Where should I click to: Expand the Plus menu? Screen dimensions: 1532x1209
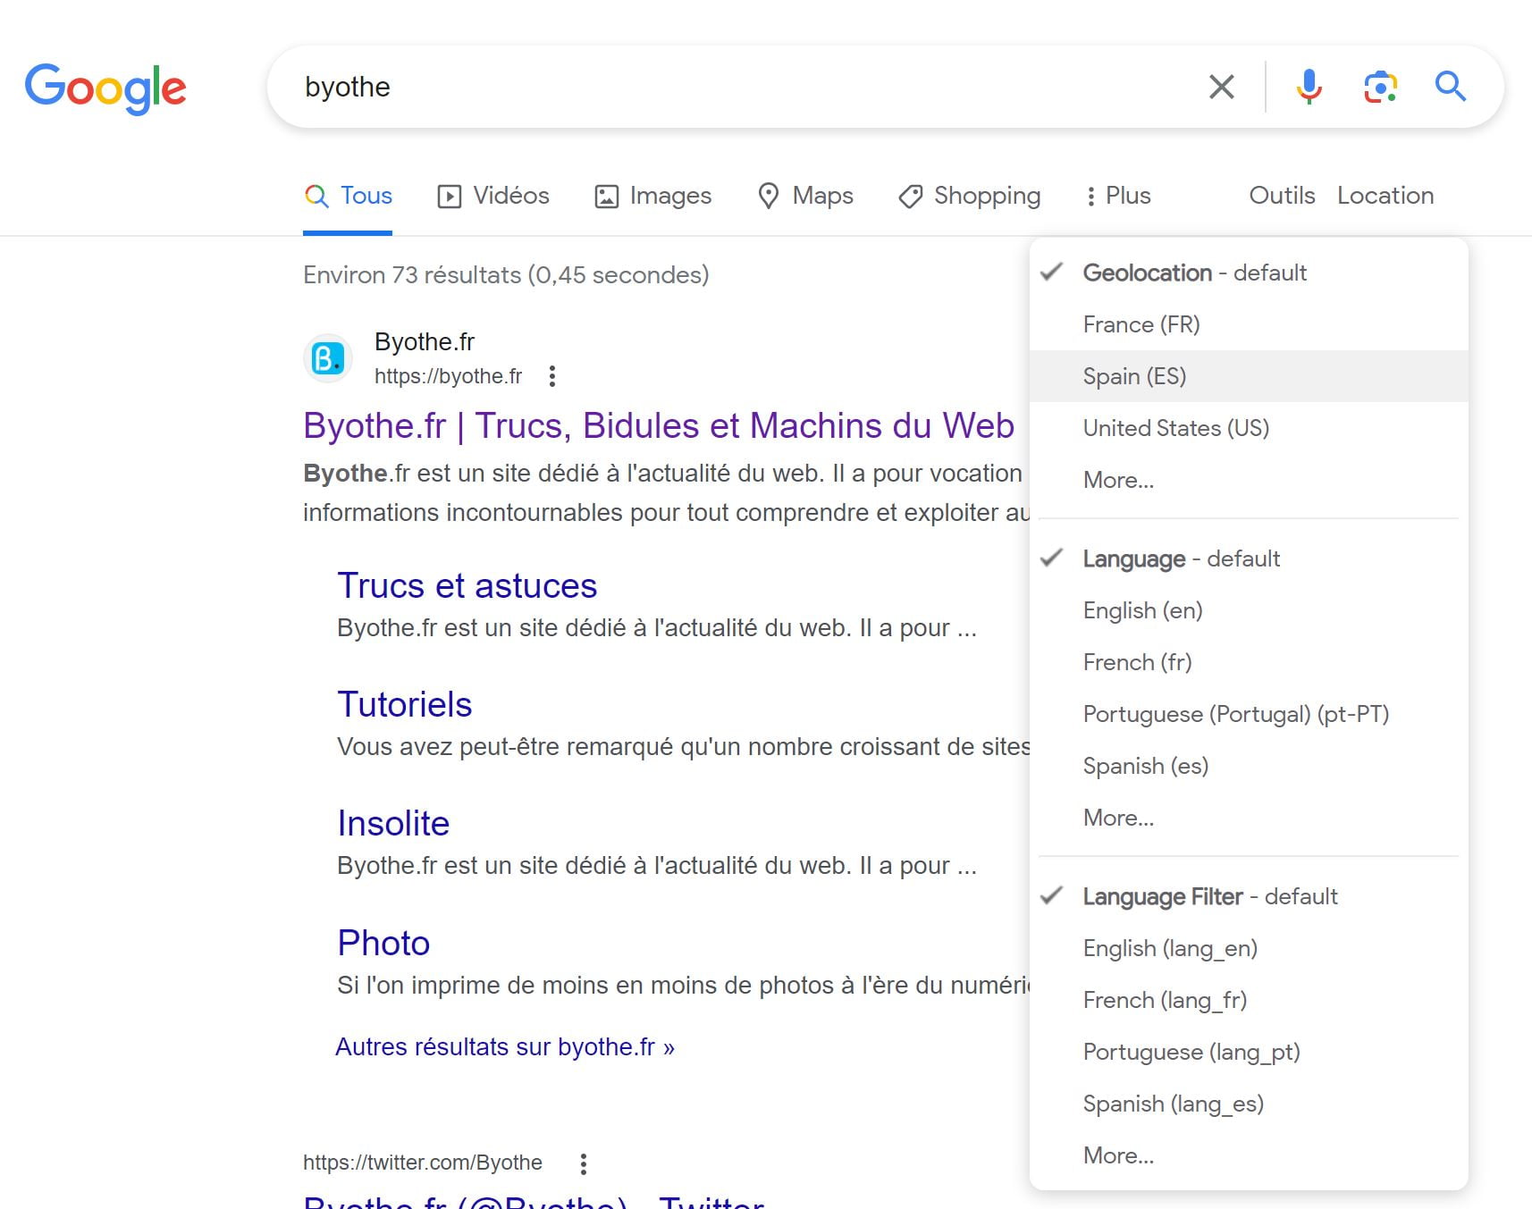(x=1118, y=196)
